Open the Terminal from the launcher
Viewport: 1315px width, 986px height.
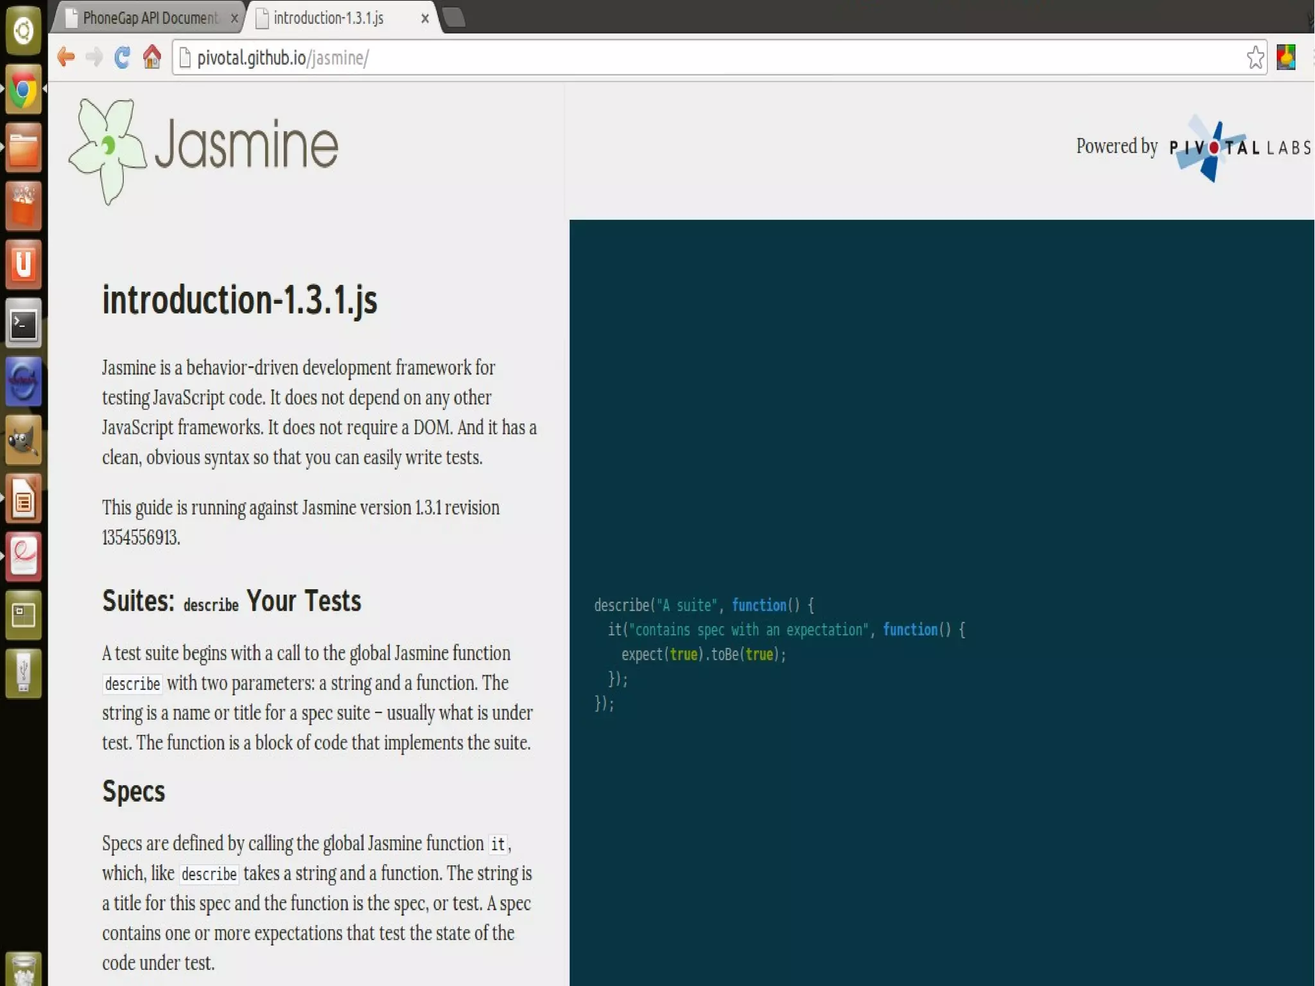(24, 324)
